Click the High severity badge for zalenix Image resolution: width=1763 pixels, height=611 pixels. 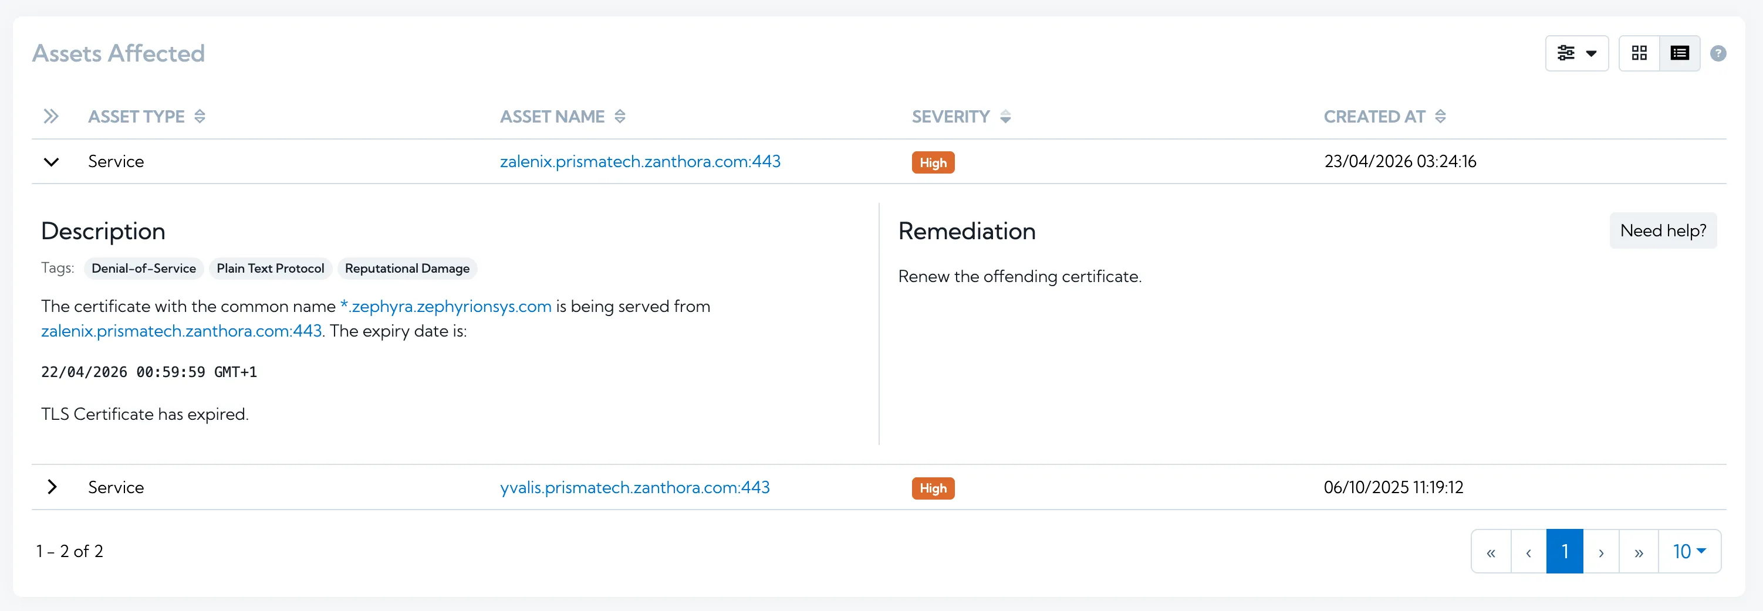pos(933,162)
